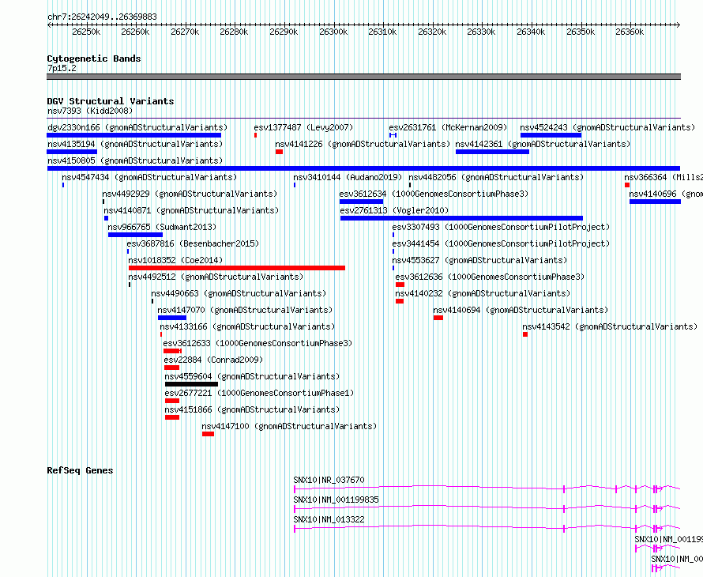Open nsv1018352 (Coe2014) label
Image resolution: width=703 pixels, height=577 pixels.
pos(175,260)
